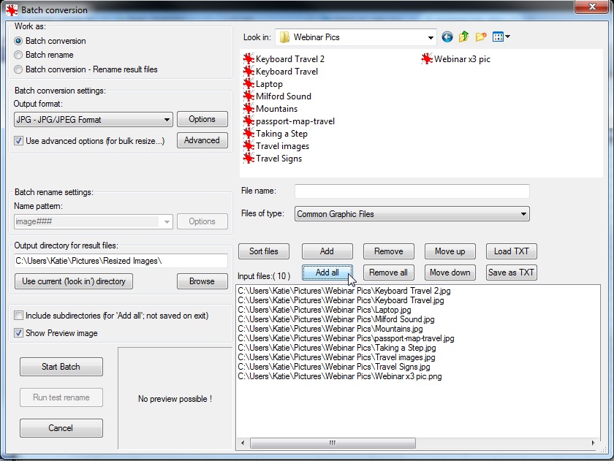Untick Use advanced options checkbox
Image resolution: width=614 pixels, height=461 pixels.
click(19, 141)
